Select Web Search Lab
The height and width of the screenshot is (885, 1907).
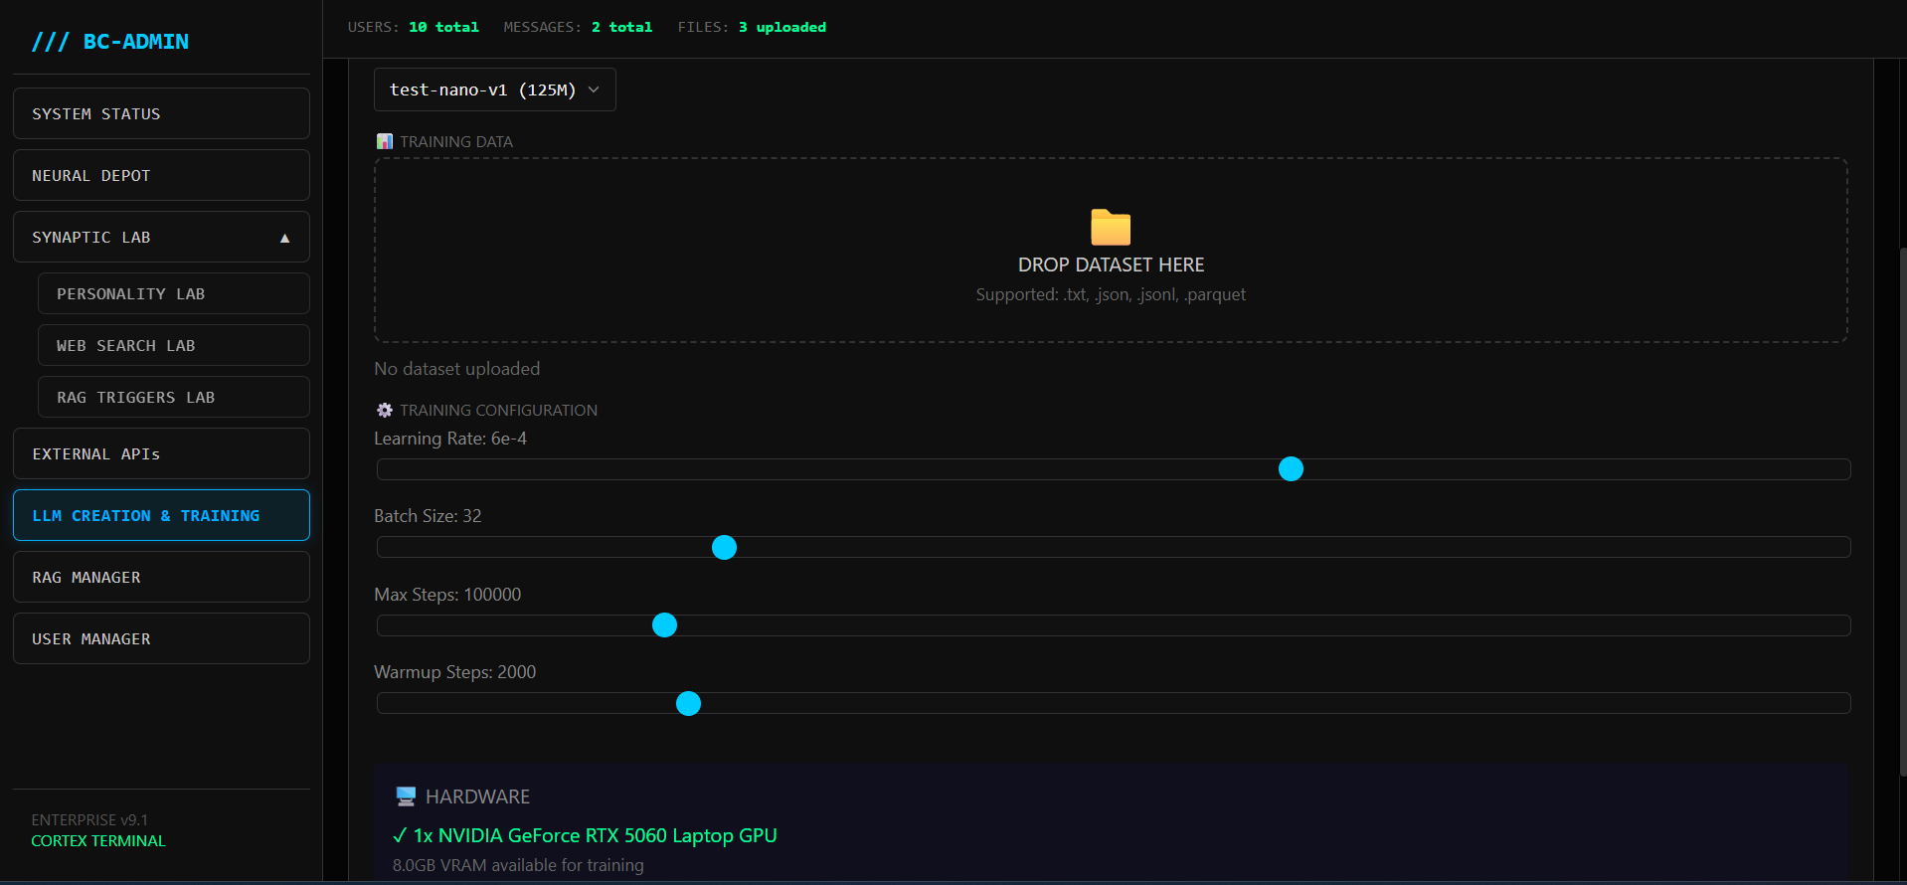[x=173, y=346]
